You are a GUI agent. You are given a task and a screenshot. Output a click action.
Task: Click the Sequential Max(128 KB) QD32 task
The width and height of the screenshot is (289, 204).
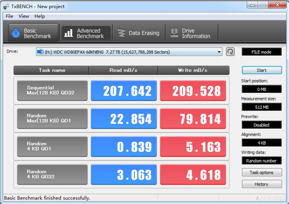pyautogui.click(x=52, y=90)
